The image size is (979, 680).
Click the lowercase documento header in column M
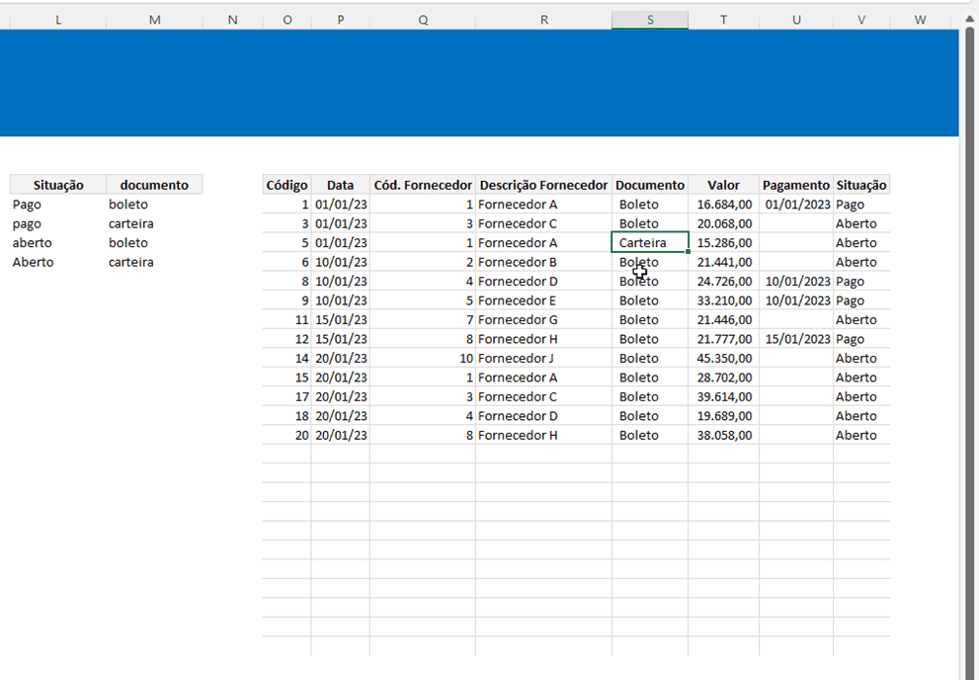point(154,185)
